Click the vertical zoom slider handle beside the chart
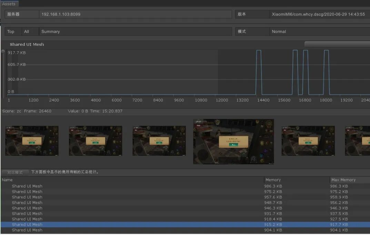Screen dimensions: 370x235 [3, 51]
